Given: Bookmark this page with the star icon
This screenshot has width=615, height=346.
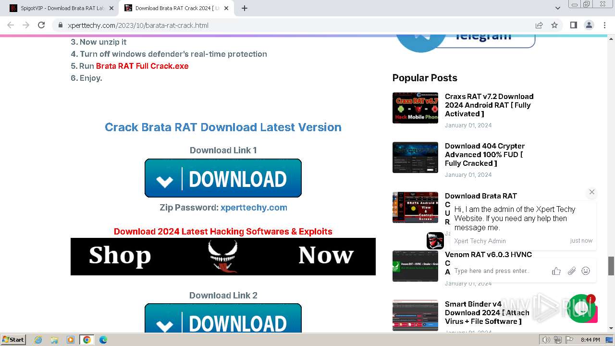Looking at the screenshot, I should point(554,25).
